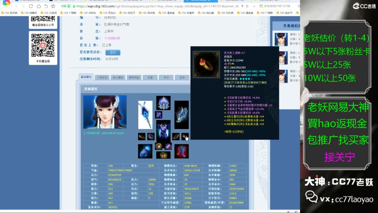Go forward using the browser forward arrow

(23, 6)
